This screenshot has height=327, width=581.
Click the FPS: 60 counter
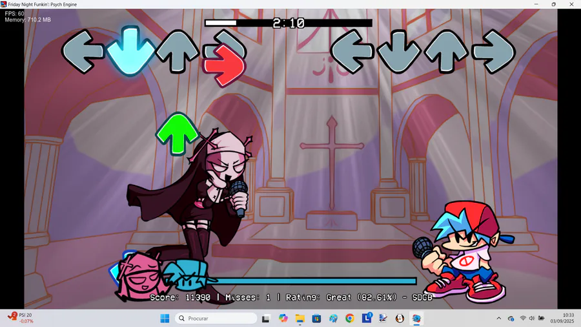14,14
